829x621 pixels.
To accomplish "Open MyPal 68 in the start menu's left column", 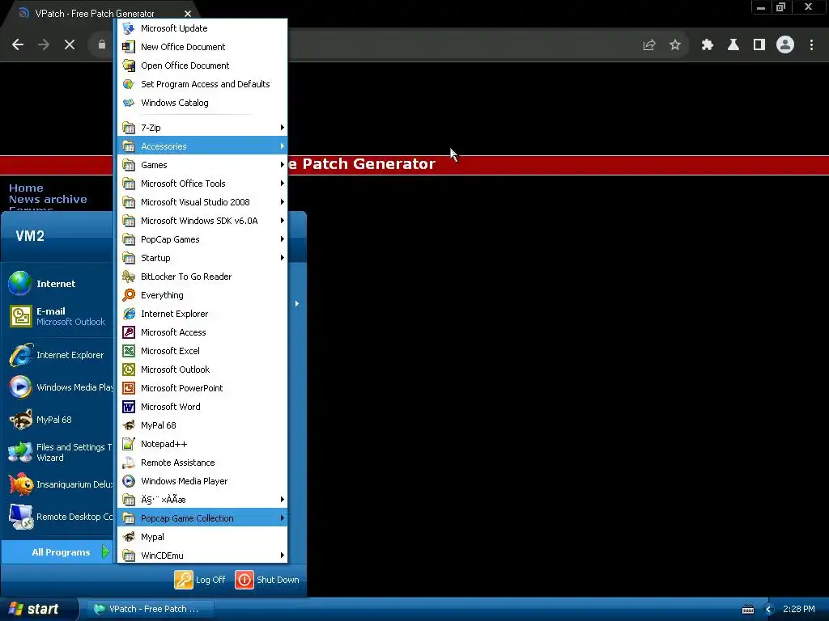I will [x=59, y=420].
